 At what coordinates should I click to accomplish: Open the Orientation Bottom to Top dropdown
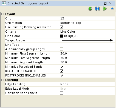tap(87, 23)
